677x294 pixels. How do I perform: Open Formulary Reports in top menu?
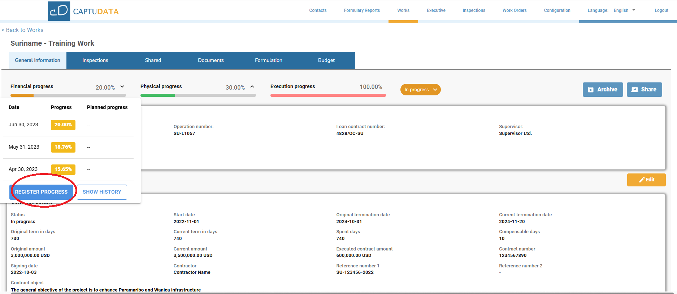click(x=361, y=10)
